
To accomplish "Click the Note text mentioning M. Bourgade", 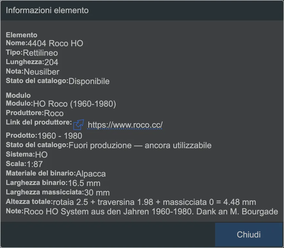I will [151, 212].
